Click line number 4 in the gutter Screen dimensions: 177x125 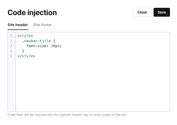(11, 51)
